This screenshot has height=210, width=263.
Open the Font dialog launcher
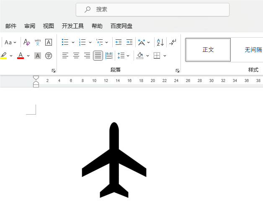point(54,71)
